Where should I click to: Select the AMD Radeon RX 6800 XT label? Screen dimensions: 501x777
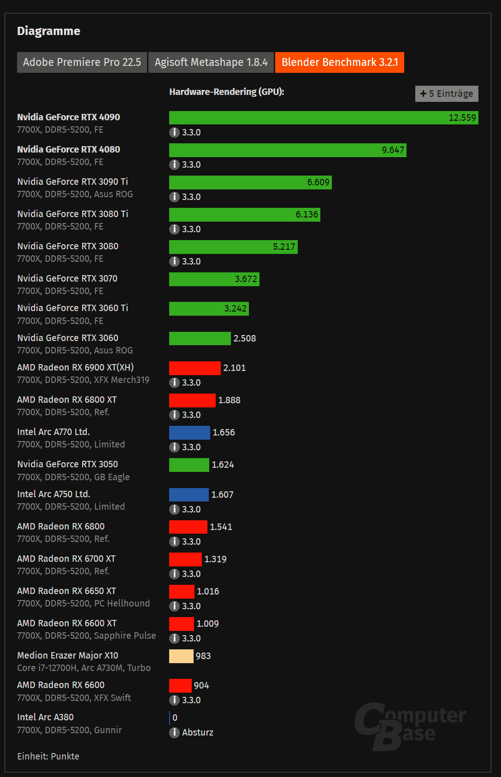coord(67,400)
